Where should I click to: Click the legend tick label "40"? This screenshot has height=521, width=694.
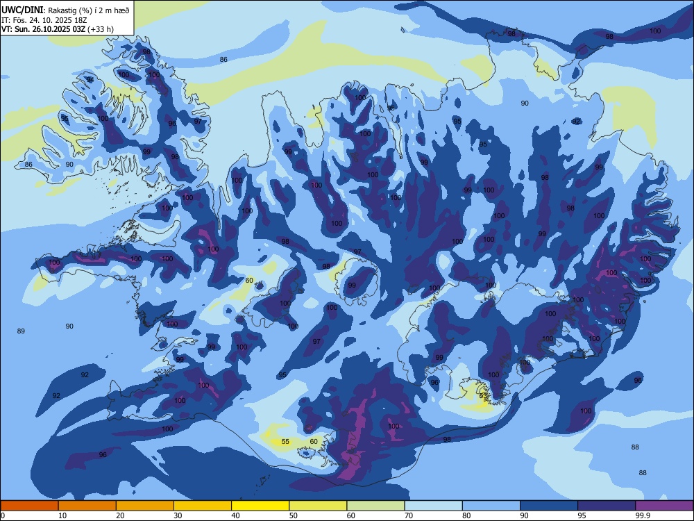point(235,515)
